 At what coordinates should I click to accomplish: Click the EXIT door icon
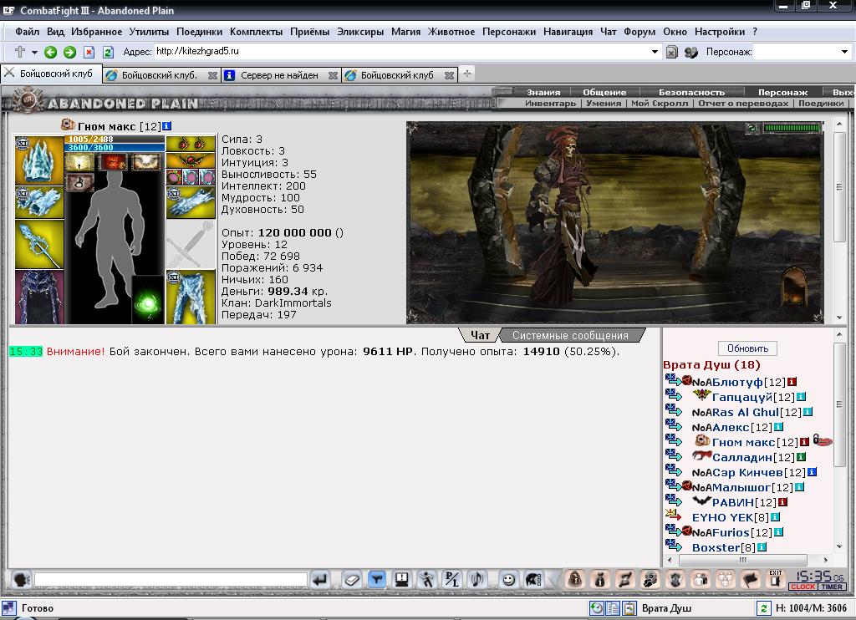pyautogui.click(x=775, y=579)
